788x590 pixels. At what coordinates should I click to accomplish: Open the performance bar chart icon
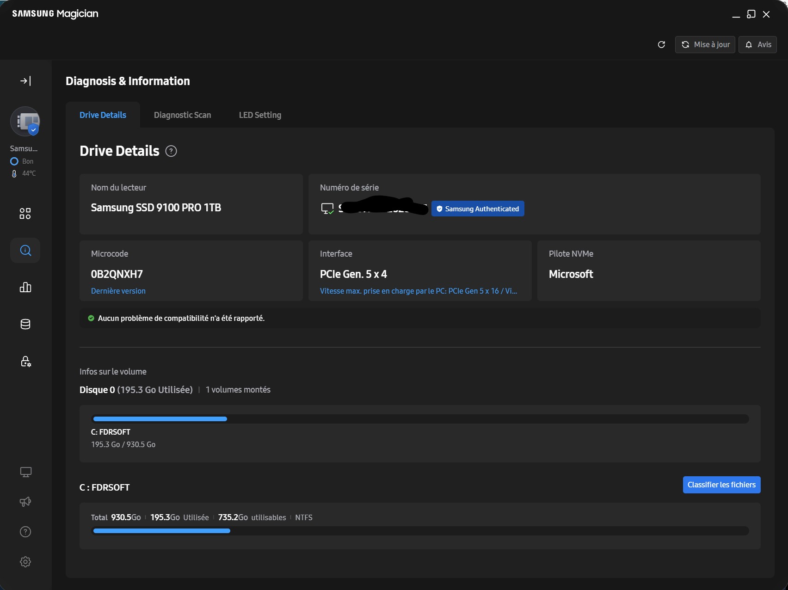25,287
